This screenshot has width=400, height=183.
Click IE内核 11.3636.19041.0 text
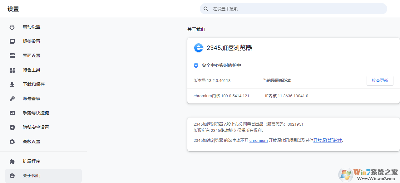(287, 96)
